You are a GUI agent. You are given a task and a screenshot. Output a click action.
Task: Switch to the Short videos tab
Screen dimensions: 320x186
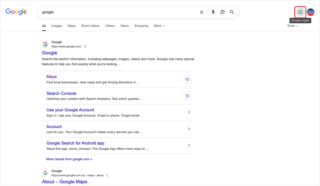90,26
